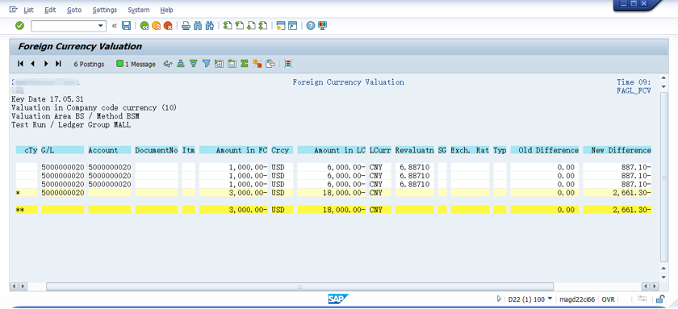This screenshot has height=309, width=678.
Task: Click the Details glasses icon
Action: click(168, 64)
